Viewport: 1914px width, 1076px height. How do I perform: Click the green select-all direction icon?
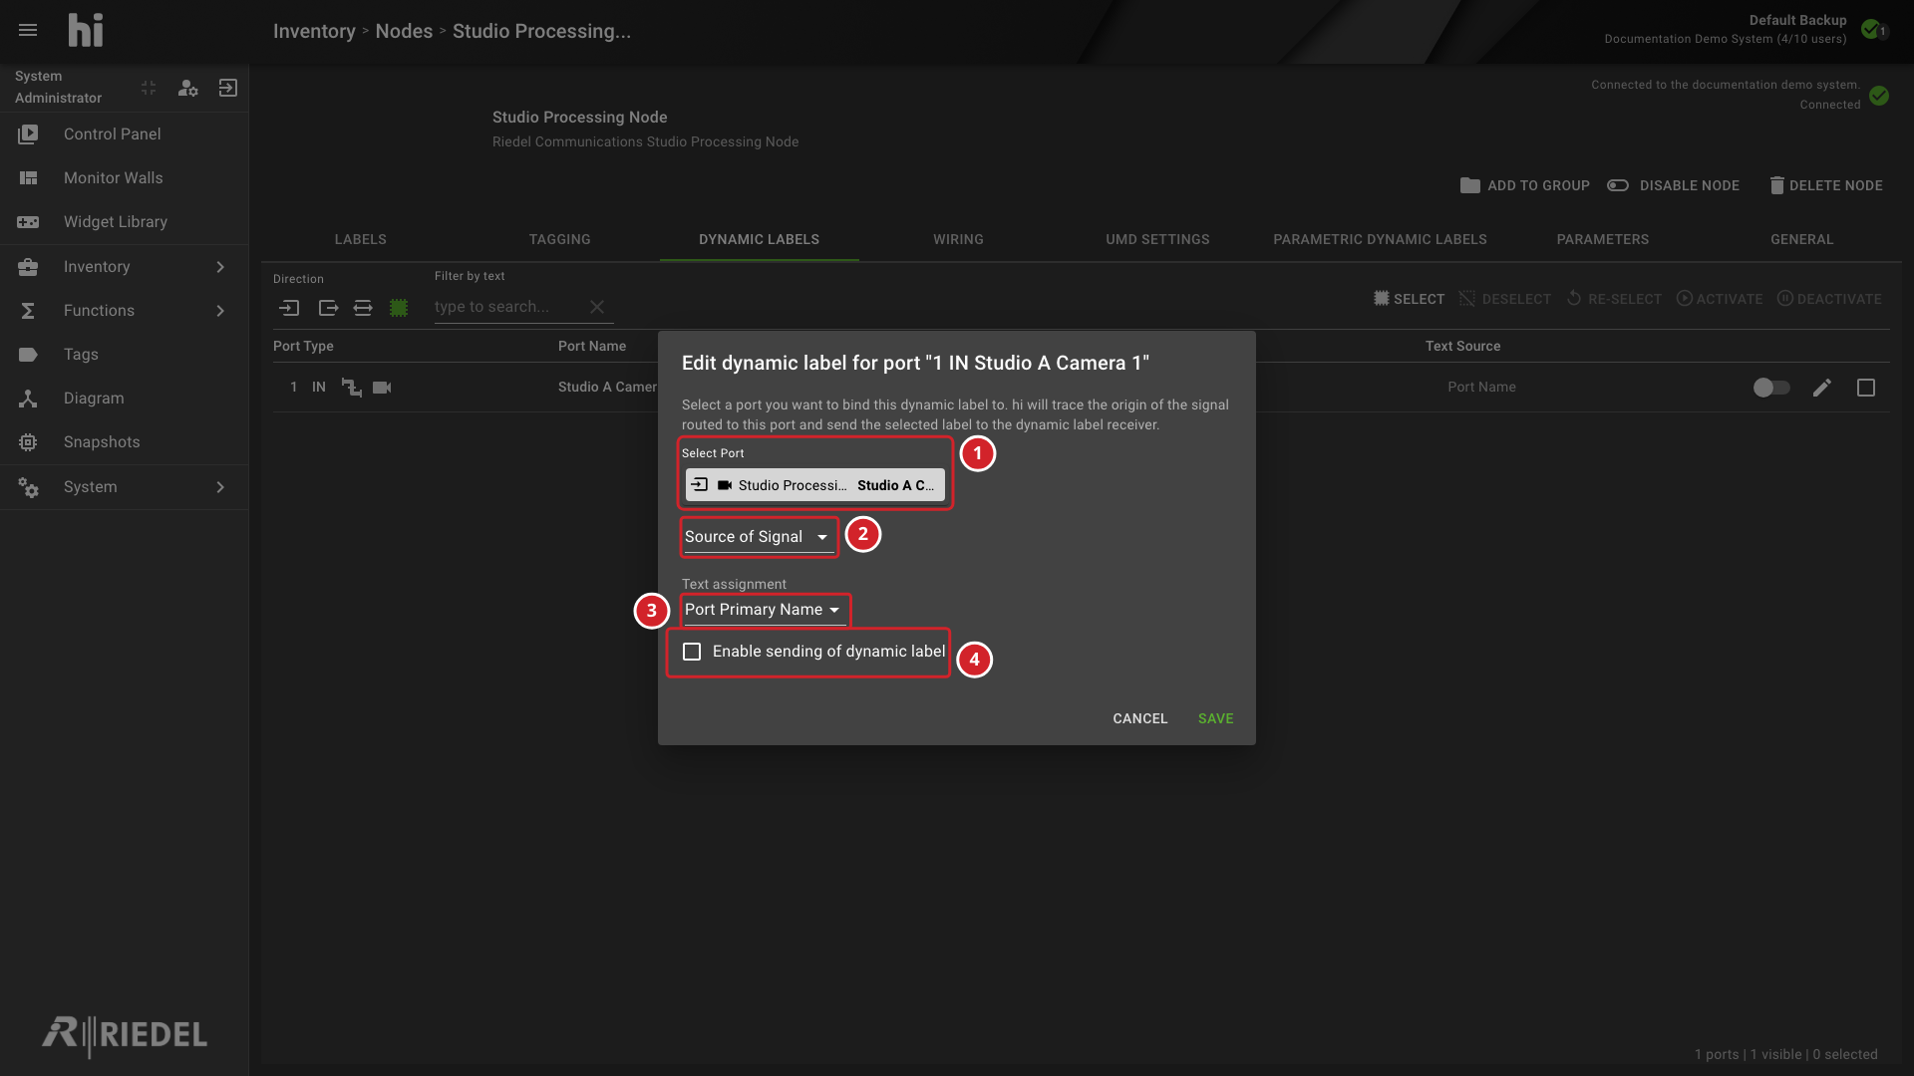(399, 308)
